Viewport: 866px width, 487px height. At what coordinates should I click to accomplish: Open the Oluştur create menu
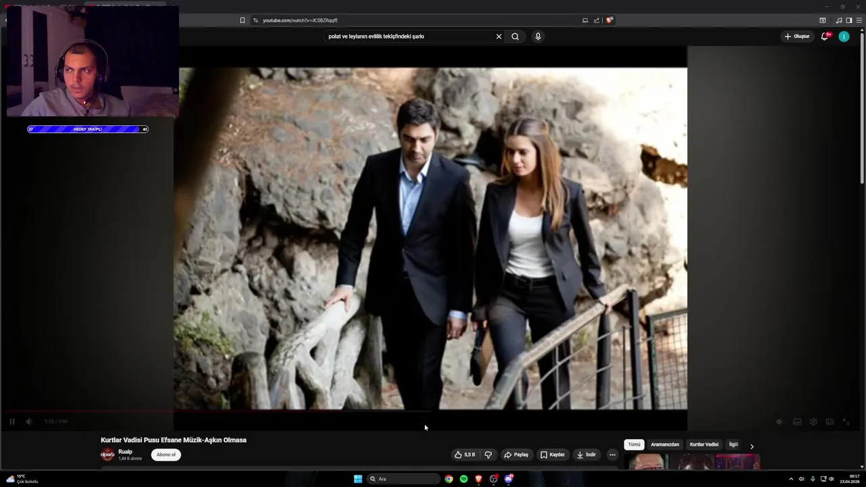(x=797, y=37)
